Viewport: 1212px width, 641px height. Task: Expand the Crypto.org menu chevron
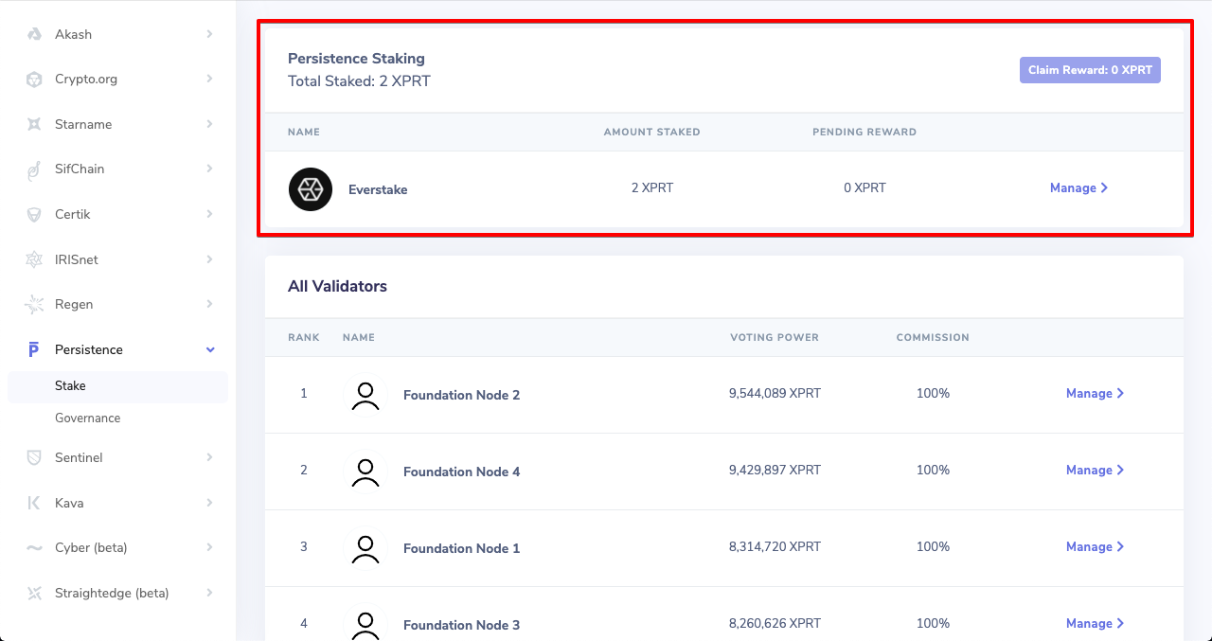tap(209, 80)
